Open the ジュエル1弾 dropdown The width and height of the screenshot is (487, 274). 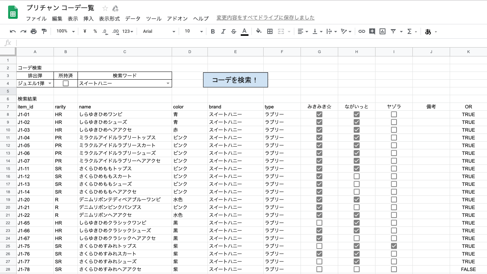pos(50,83)
